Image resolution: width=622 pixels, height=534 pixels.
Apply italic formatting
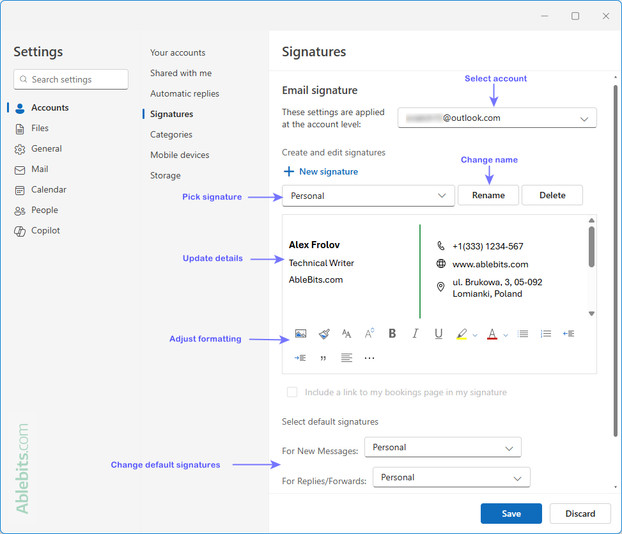[x=415, y=333]
